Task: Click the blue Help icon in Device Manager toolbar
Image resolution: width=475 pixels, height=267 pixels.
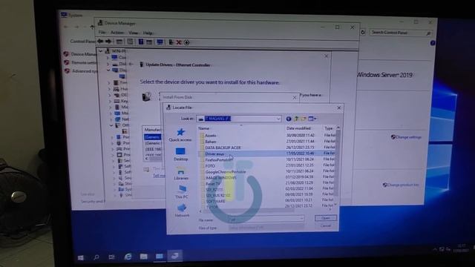Action: click(141, 42)
